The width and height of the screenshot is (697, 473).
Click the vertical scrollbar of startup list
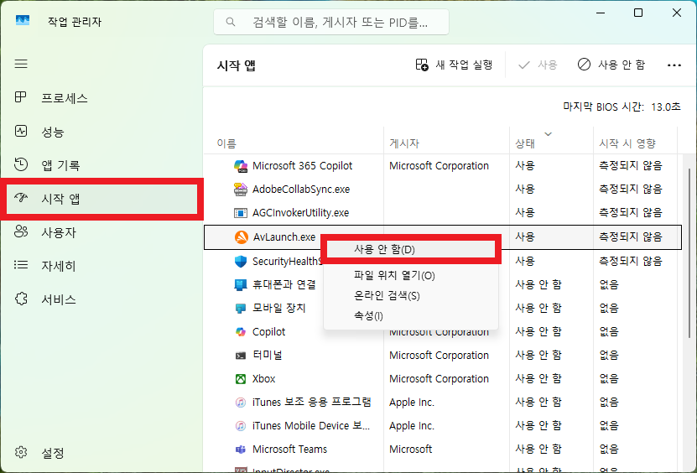click(x=689, y=253)
